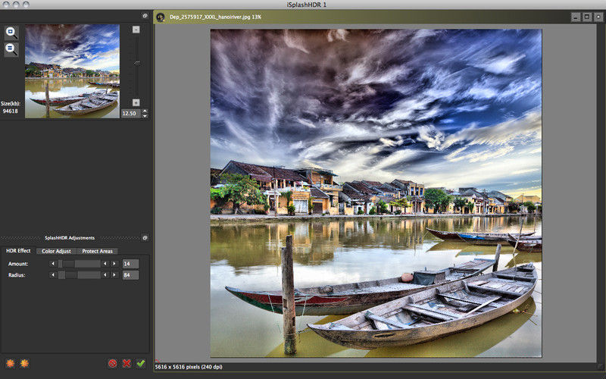
Task: Apply changes with the green checkmark
Action: [x=141, y=363]
